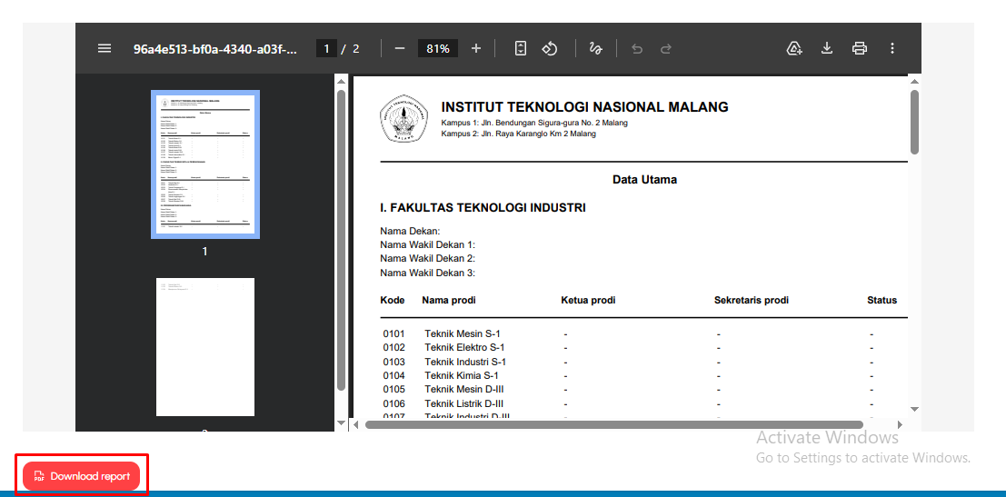Open the more actions three-dot menu
1006x497 pixels.
click(x=891, y=48)
